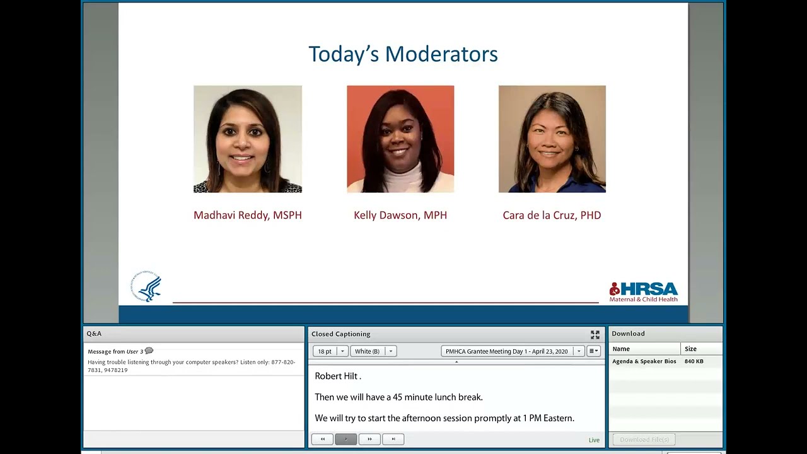Image resolution: width=807 pixels, height=454 pixels.
Task: Click the Download pod title
Action: point(628,334)
